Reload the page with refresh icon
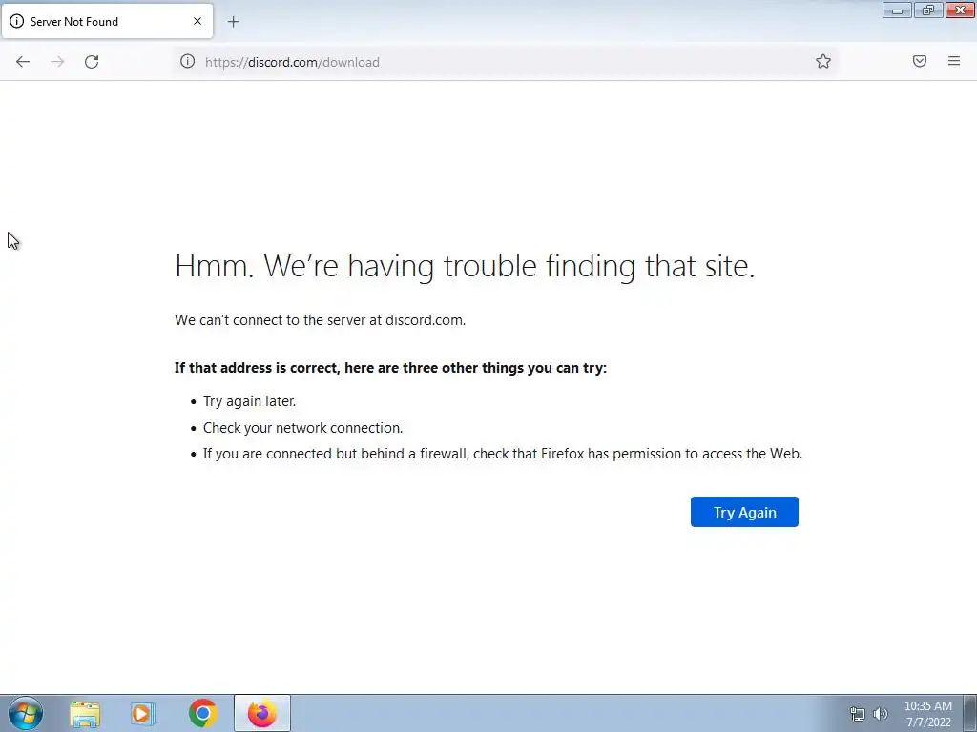 (x=92, y=62)
